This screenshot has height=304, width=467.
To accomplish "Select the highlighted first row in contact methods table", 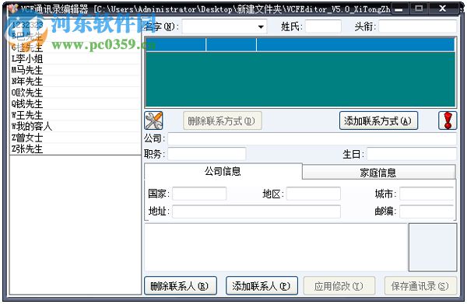I will tap(300, 44).
